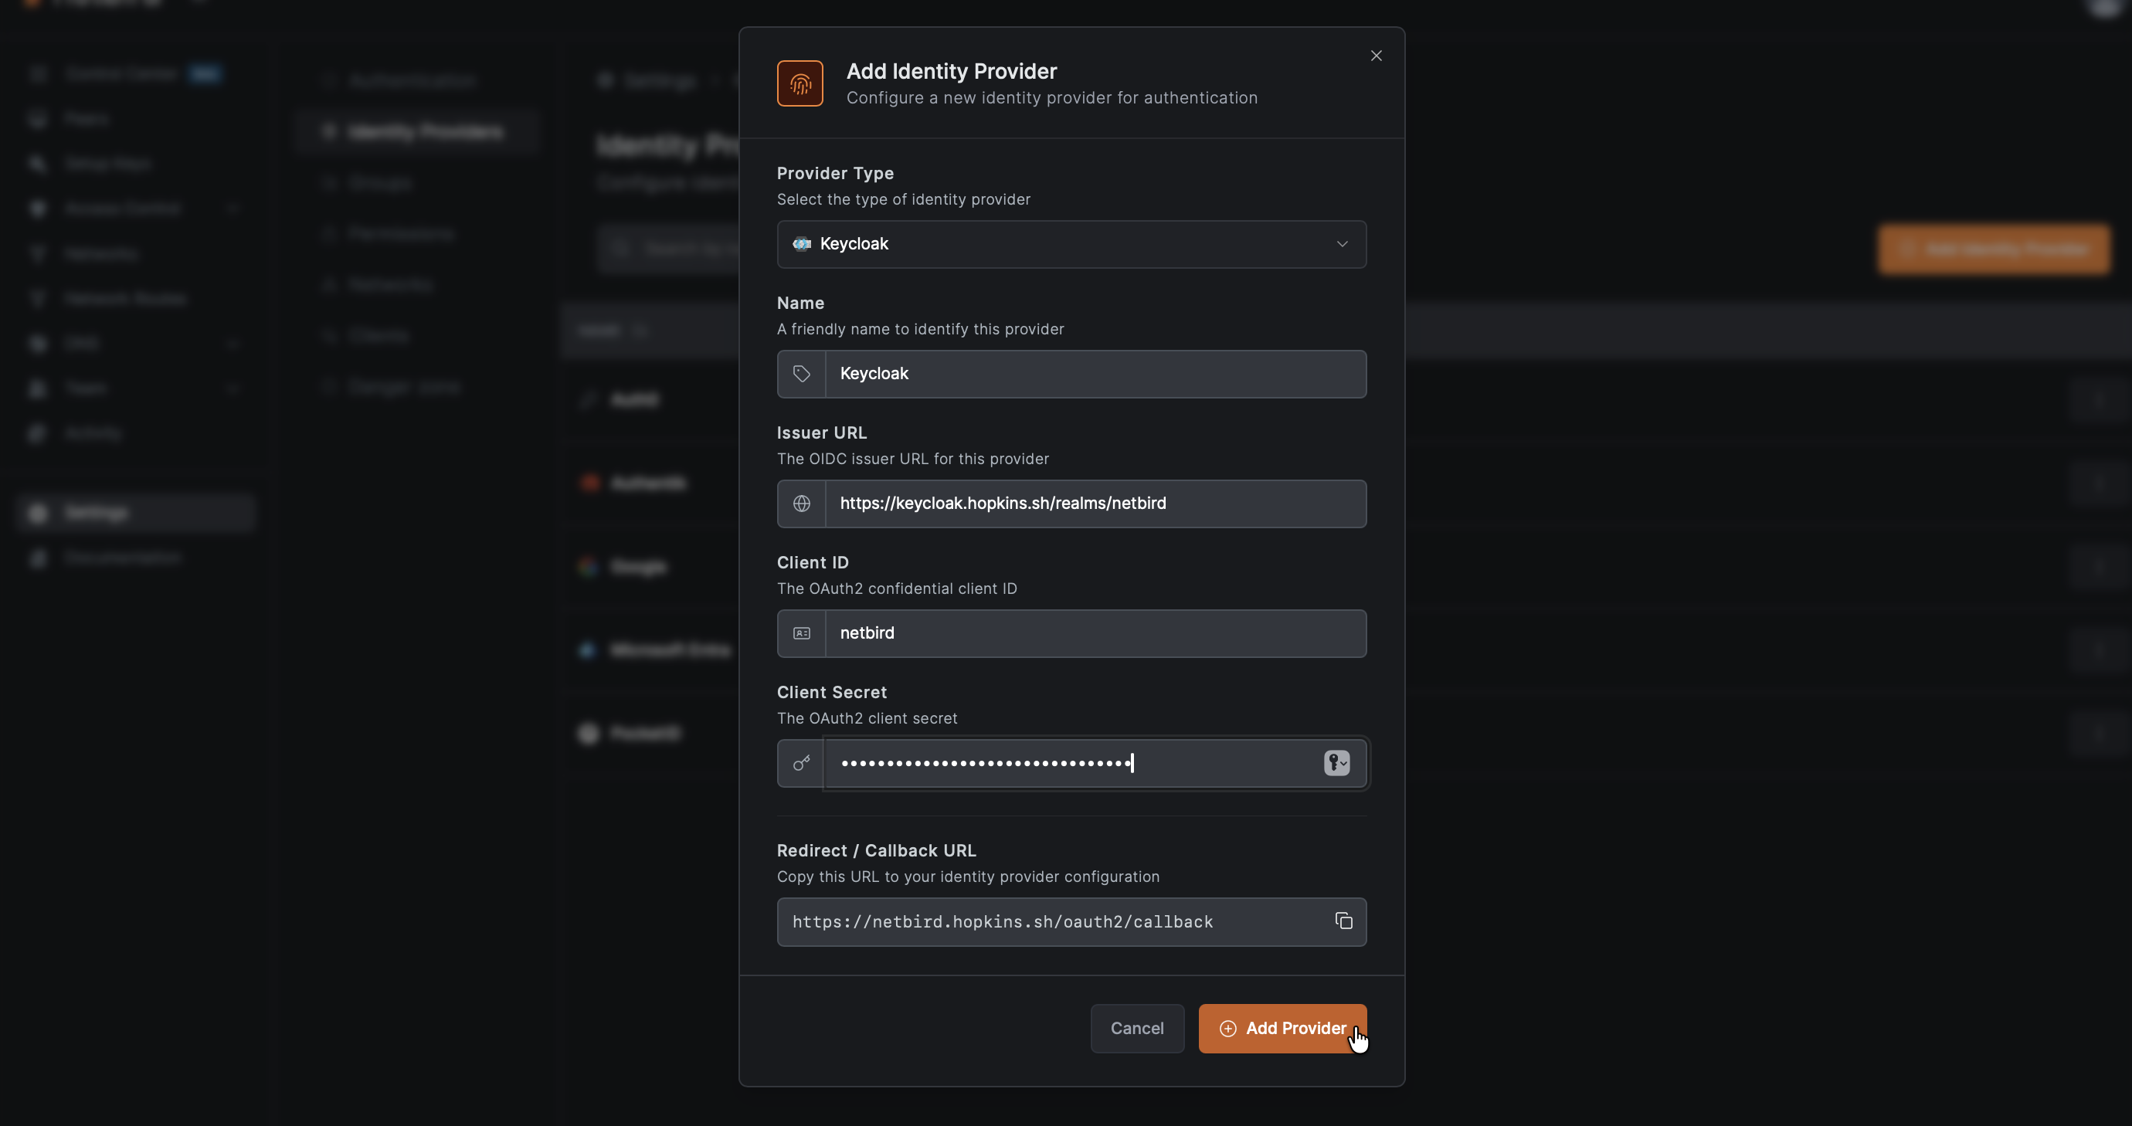Open blurred Settings item in left sidebar
The width and height of the screenshot is (2132, 1126).
tap(96, 513)
